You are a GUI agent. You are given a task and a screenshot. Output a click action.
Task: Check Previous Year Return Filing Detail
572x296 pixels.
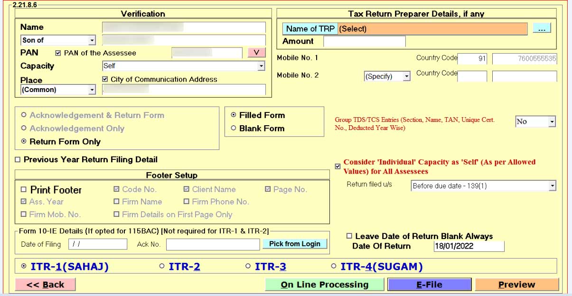18,160
